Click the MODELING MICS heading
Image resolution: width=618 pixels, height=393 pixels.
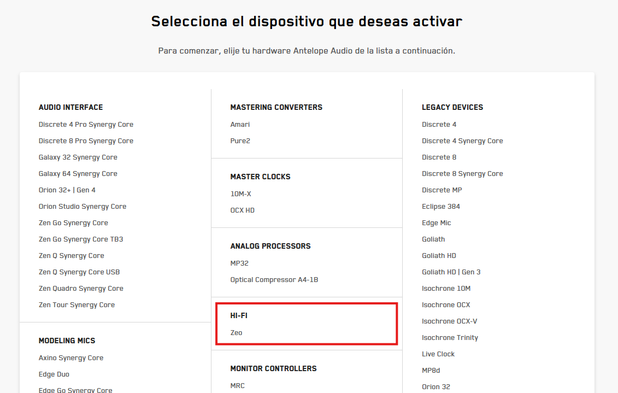pyautogui.click(x=67, y=341)
